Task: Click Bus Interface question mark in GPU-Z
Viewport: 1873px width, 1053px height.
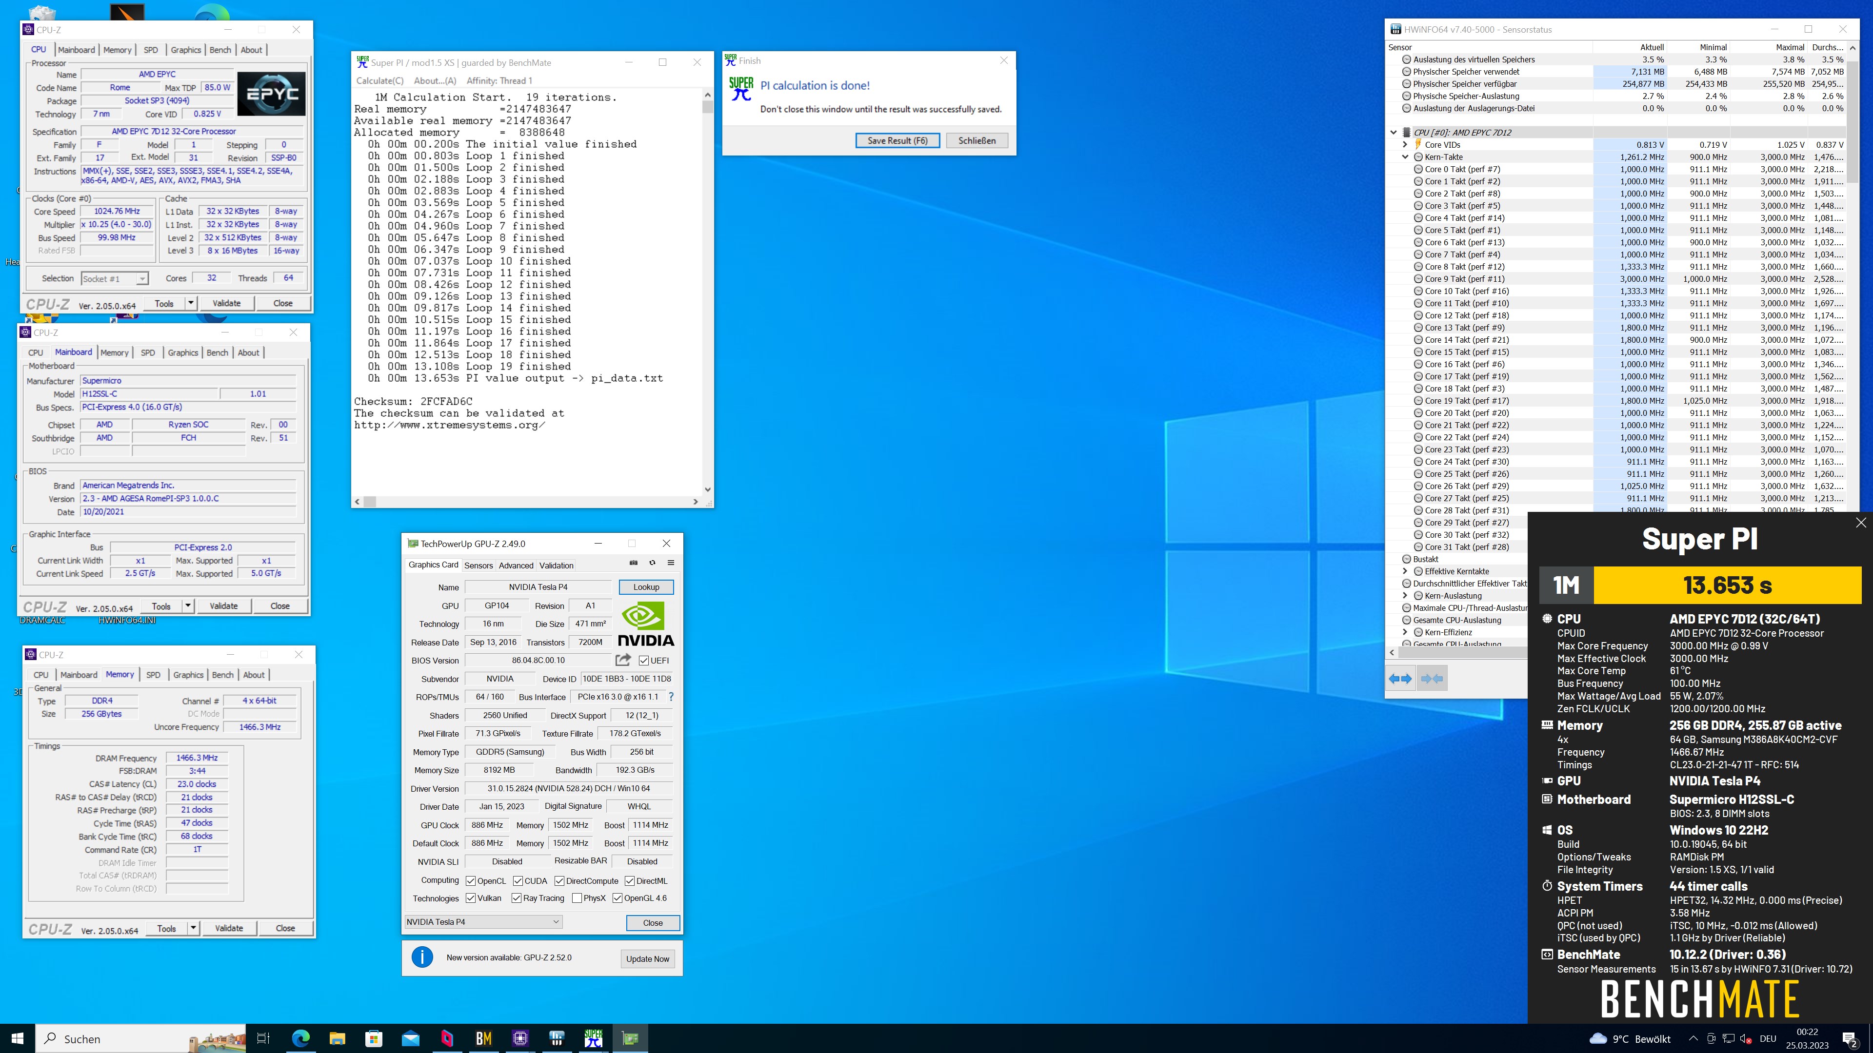Action: click(x=670, y=697)
